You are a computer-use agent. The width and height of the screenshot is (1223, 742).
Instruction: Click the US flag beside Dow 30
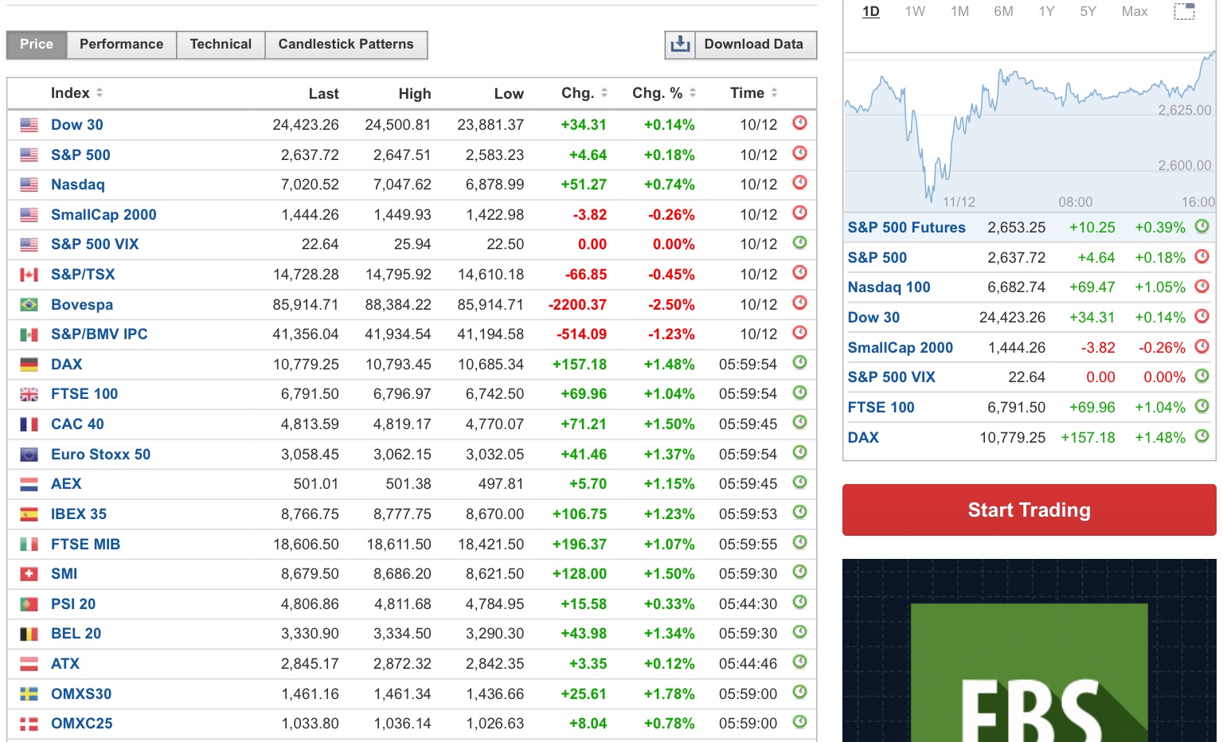[29, 125]
